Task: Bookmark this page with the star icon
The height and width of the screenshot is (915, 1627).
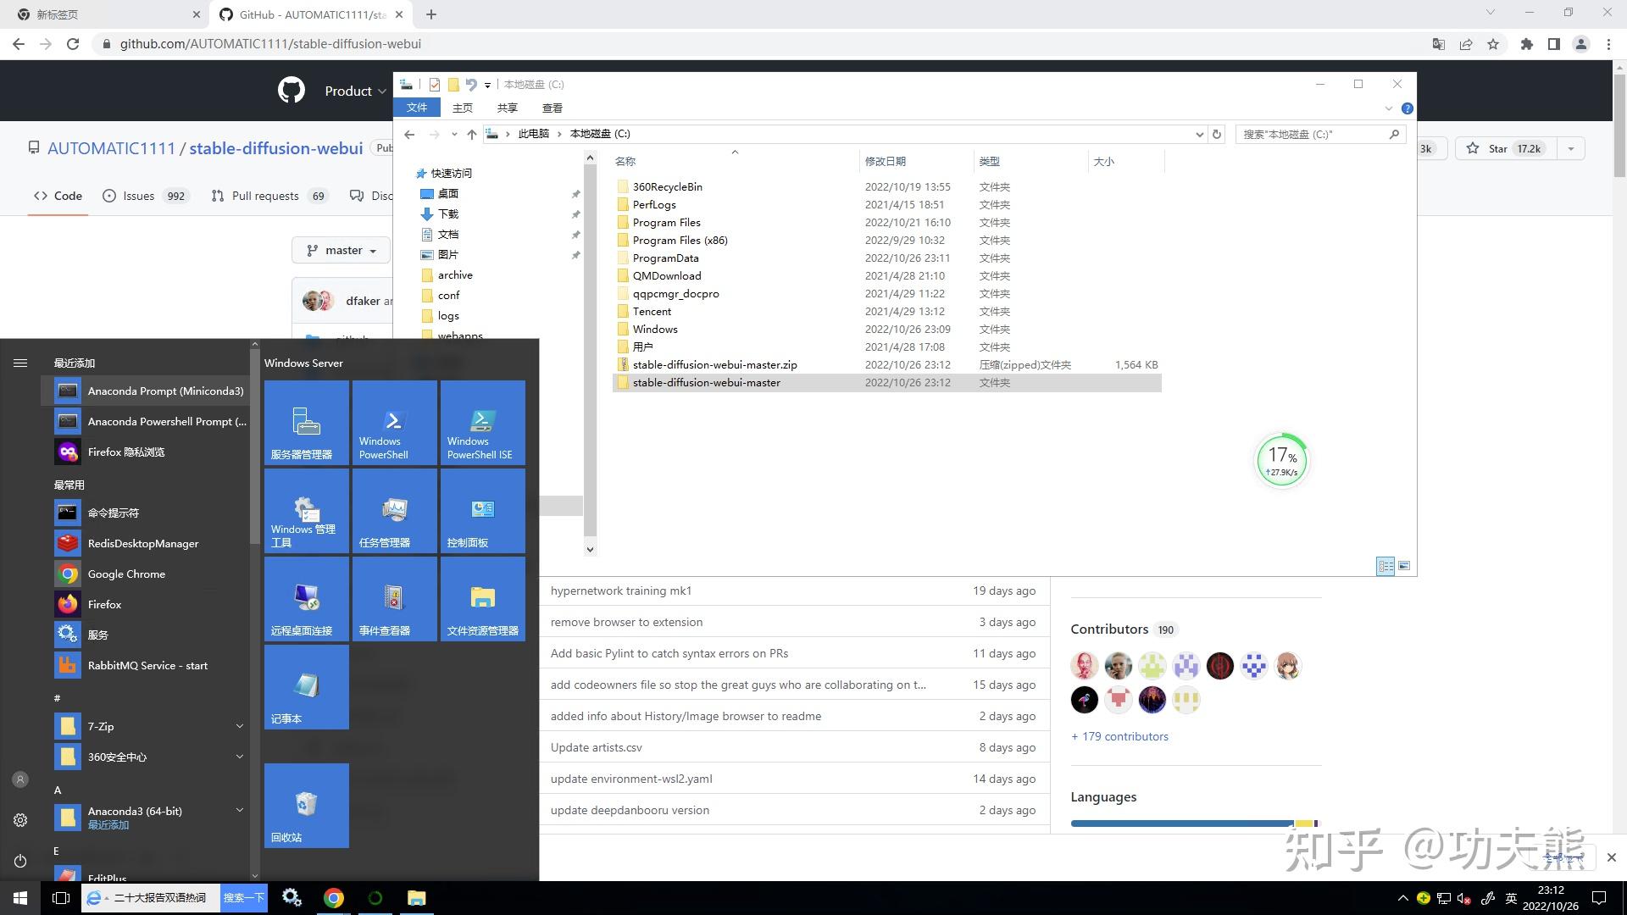Action: pos(1493,44)
